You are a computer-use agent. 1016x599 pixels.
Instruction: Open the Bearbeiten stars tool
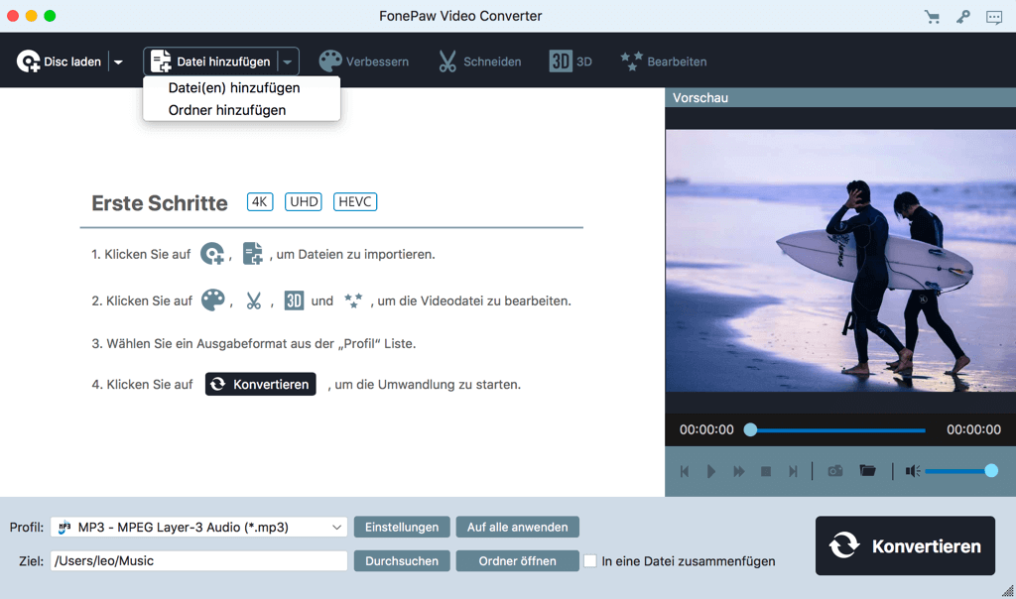(663, 61)
